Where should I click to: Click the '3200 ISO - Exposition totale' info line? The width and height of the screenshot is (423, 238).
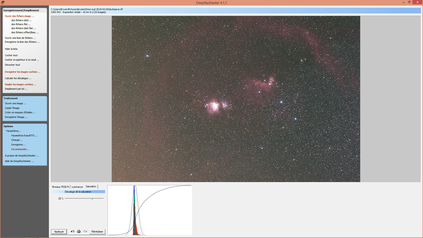78,12
